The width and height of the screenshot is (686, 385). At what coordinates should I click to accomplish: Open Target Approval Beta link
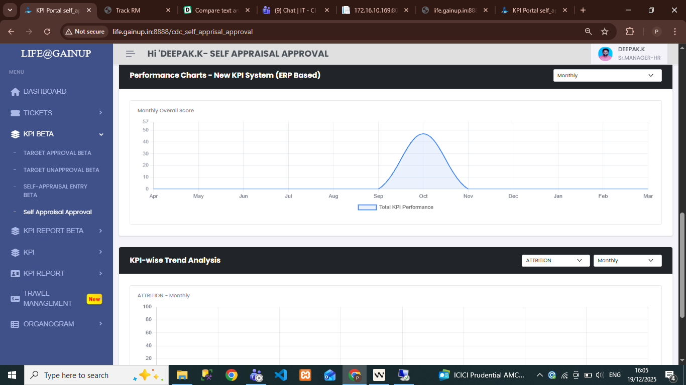[57, 153]
